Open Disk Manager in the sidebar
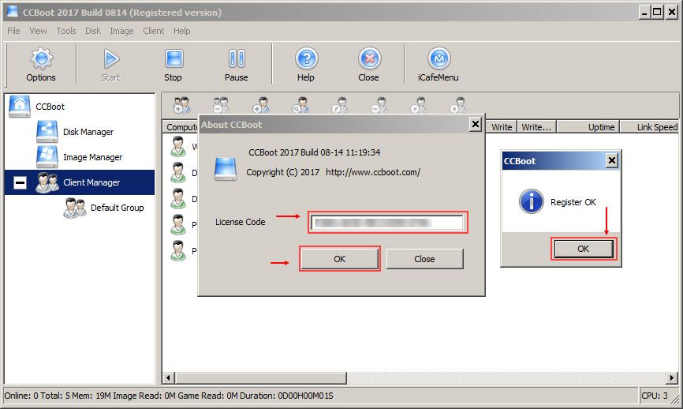This screenshot has height=409, width=683. pos(88,132)
